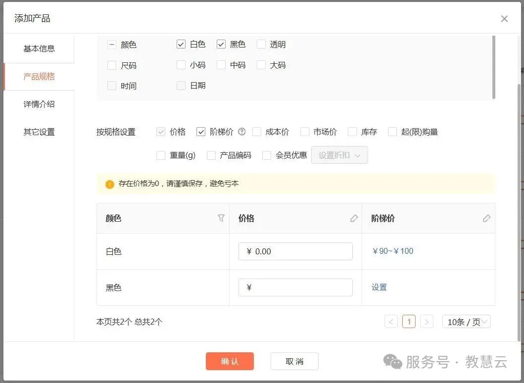Uncheck the 黑色 color option
The height and width of the screenshot is (383, 524).
[221, 44]
